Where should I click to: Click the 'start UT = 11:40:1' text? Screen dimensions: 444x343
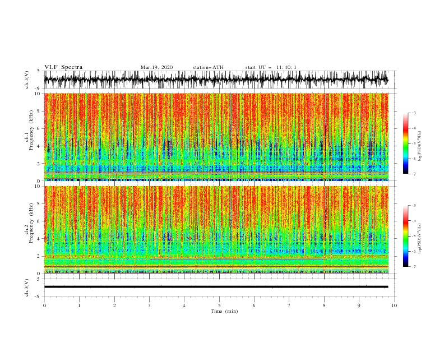tap(271, 67)
